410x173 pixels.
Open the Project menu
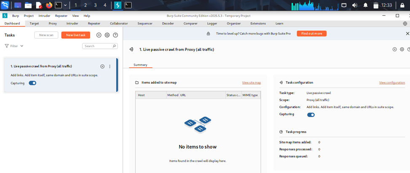(29, 16)
